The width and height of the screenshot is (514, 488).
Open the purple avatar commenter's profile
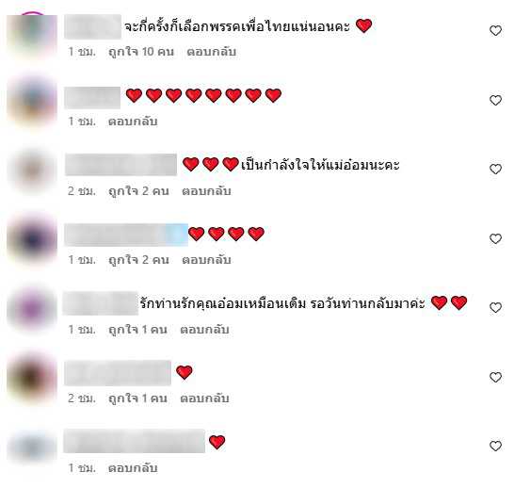tap(32, 309)
